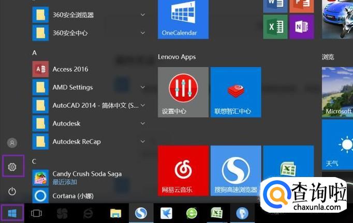Expand the 360安全浏览器 folder chevron
The height and width of the screenshot is (223, 353).
pyautogui.click(x=143, y=15)
